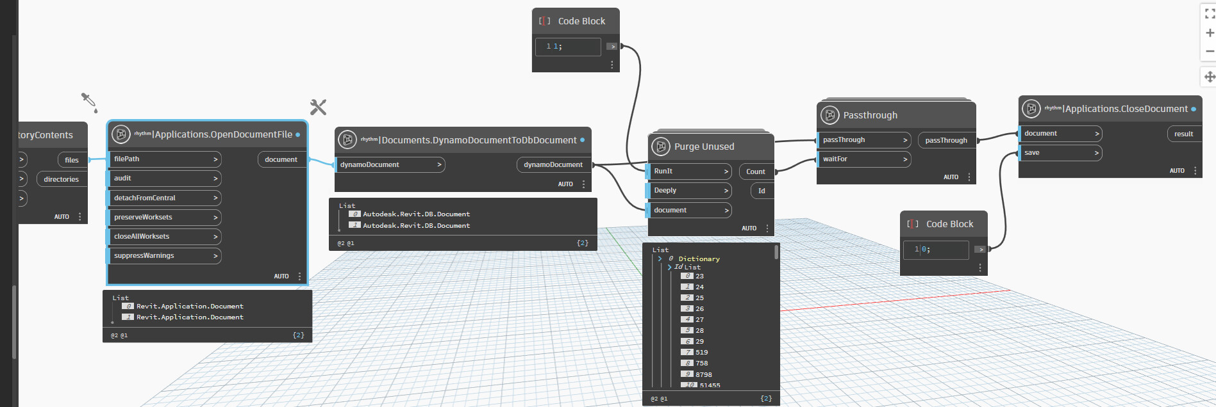Open the Deeply input port chevron
Viewport: 1216px width, 407px height.
(726, 190)
